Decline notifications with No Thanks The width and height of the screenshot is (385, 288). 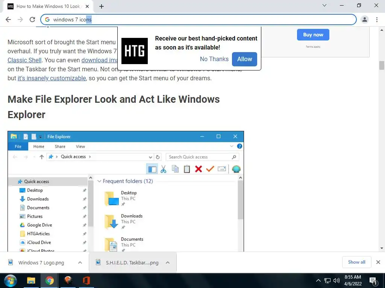[214, 59]
